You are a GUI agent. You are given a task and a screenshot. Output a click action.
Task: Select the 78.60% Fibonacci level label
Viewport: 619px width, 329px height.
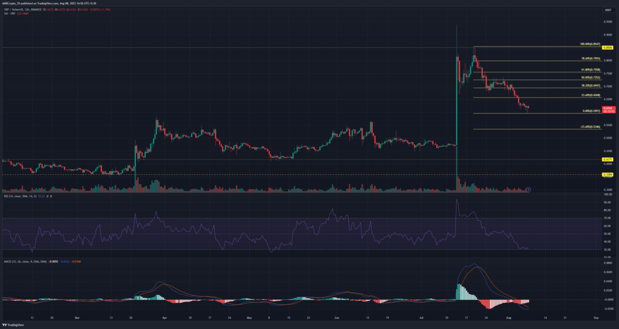click(x=590, y=58)
